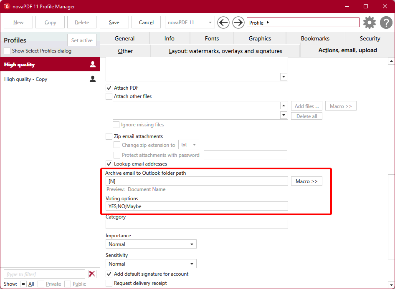Open the zip extension txt dropdown
The image size is (395, 289).
[189, 145]
